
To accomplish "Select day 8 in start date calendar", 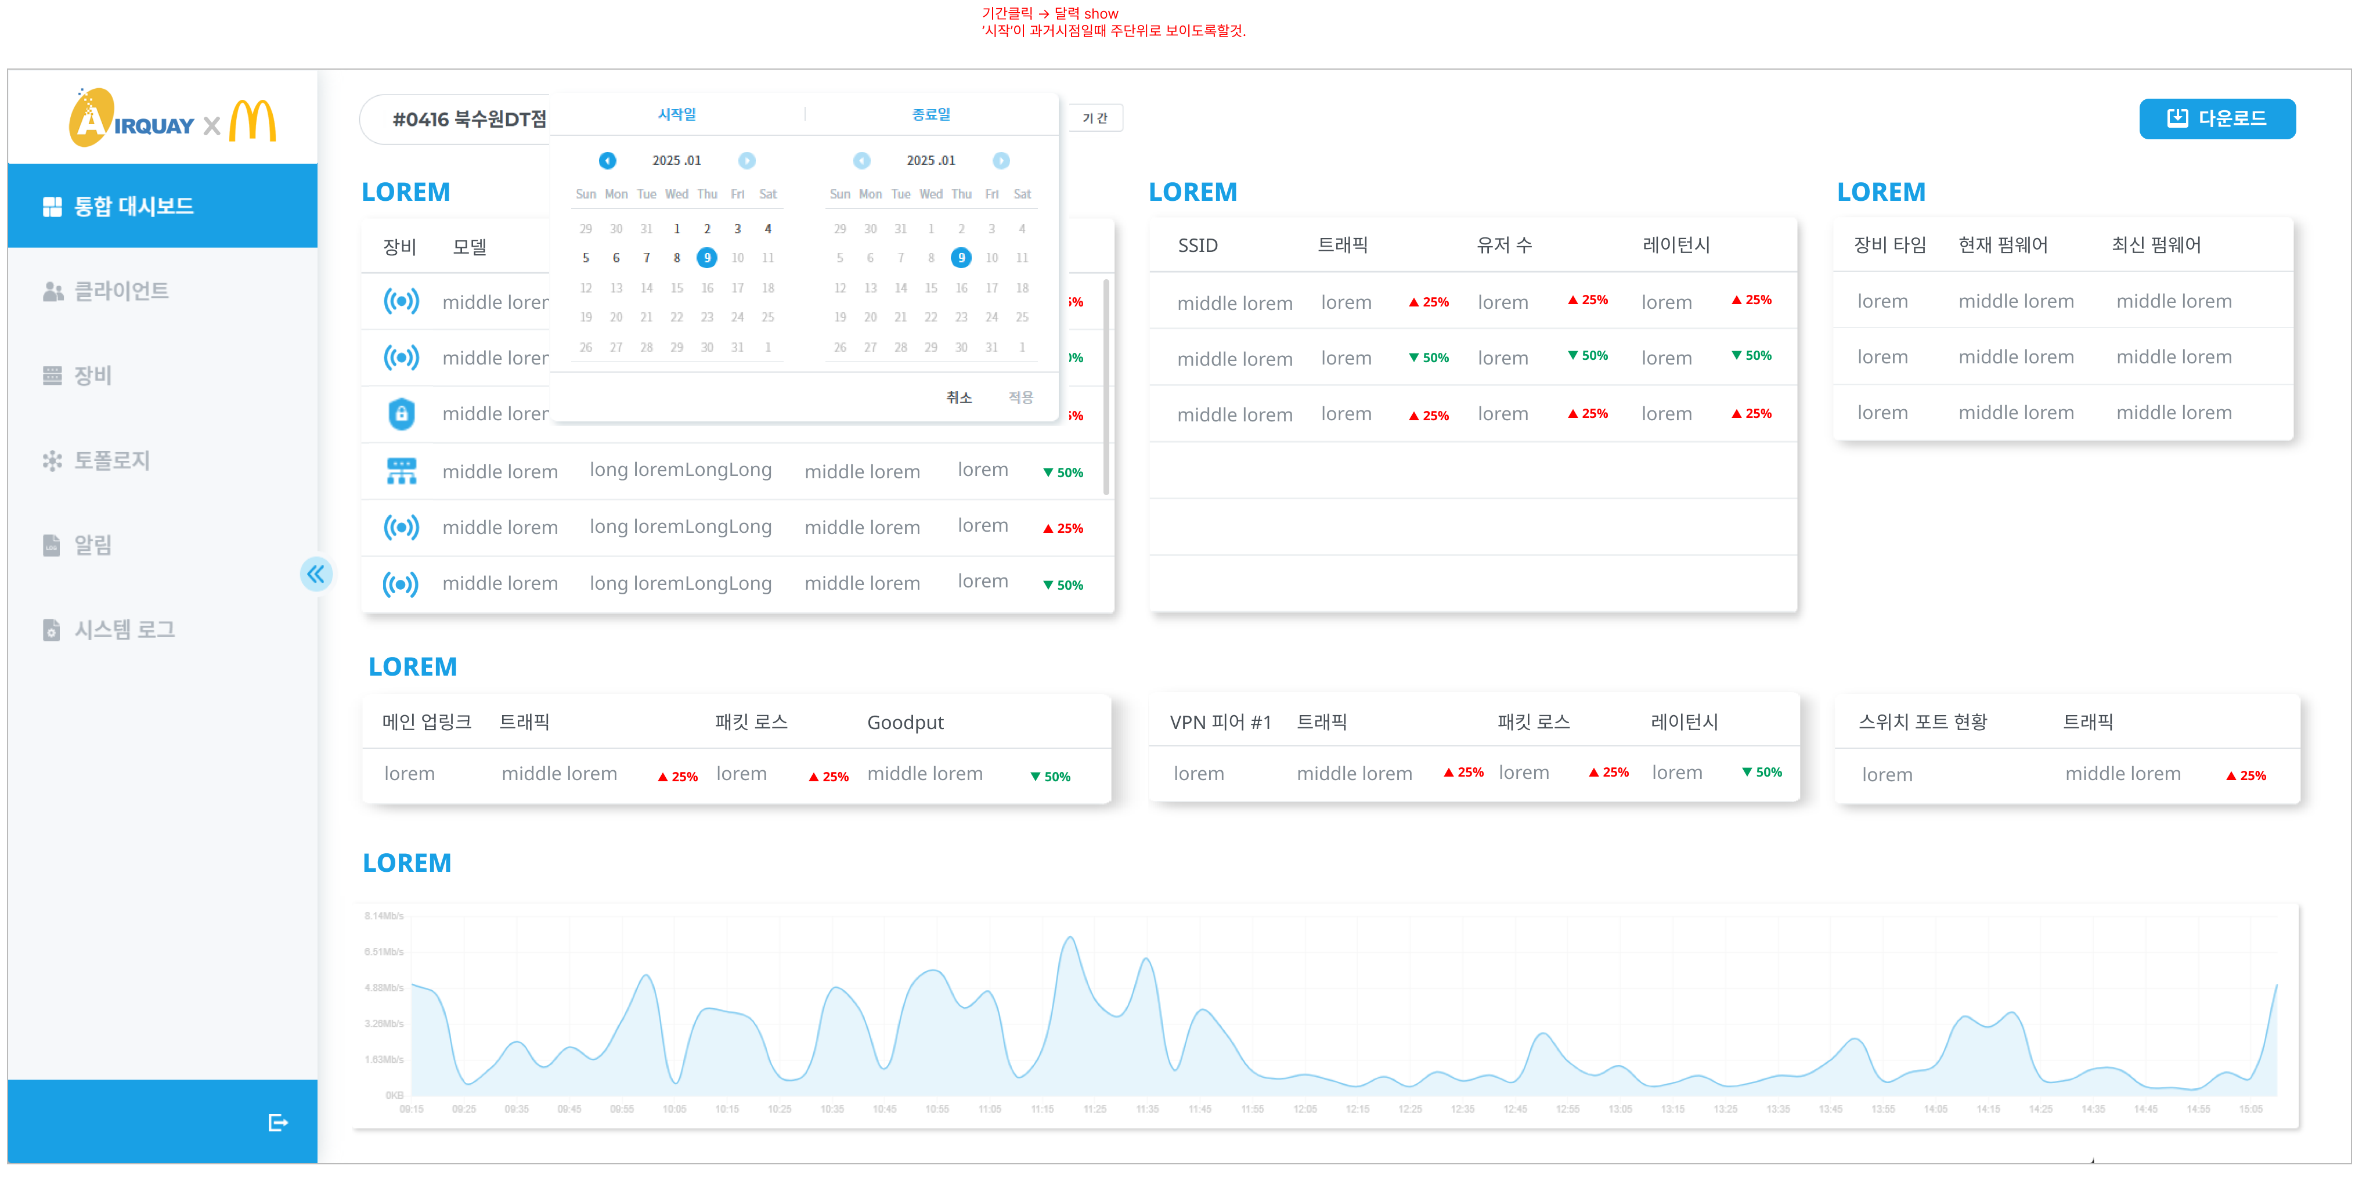I will point(677,257).
